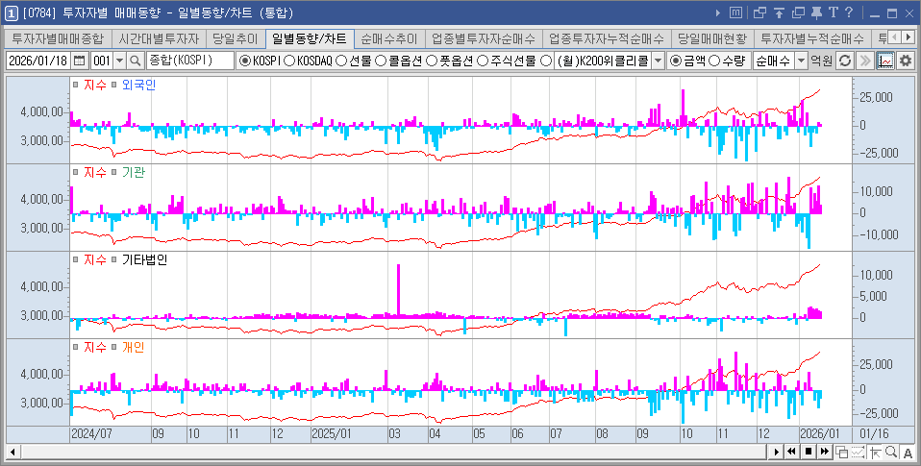Open help with the question mark icon
The width and height of the screenshot is (921, 466).
[848, 12]
